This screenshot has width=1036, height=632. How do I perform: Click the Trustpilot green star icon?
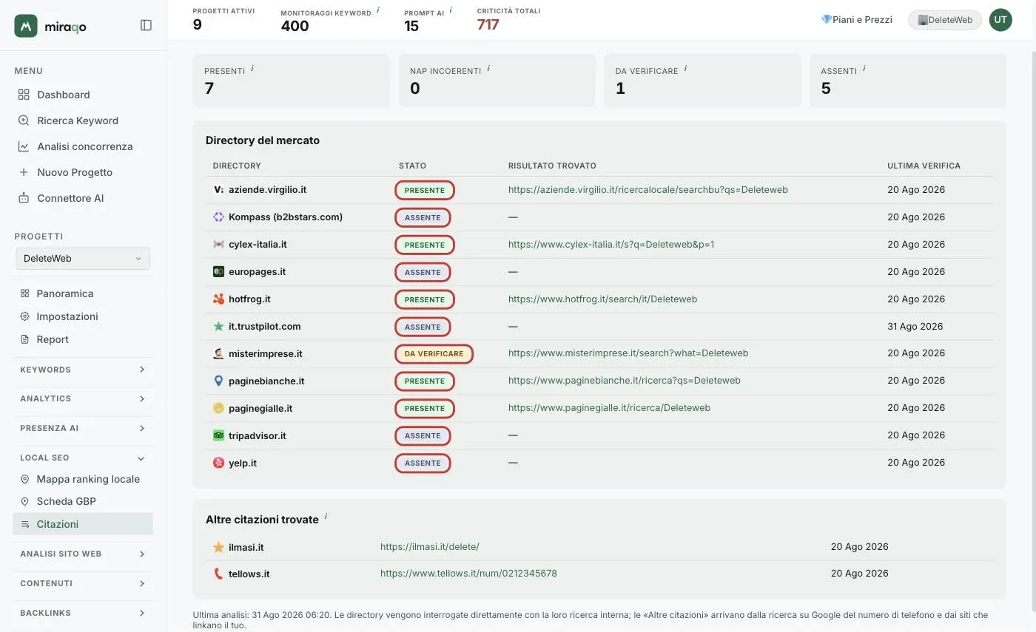click(218, 326)
